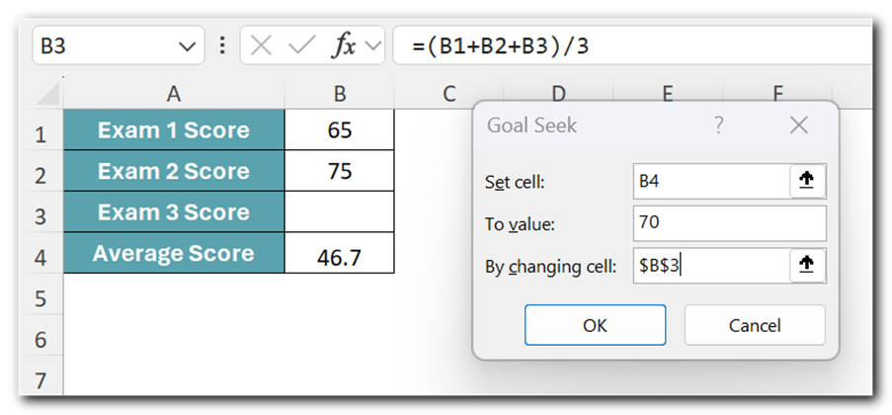
Task: Select row 4 header
Action: point(41,258)
